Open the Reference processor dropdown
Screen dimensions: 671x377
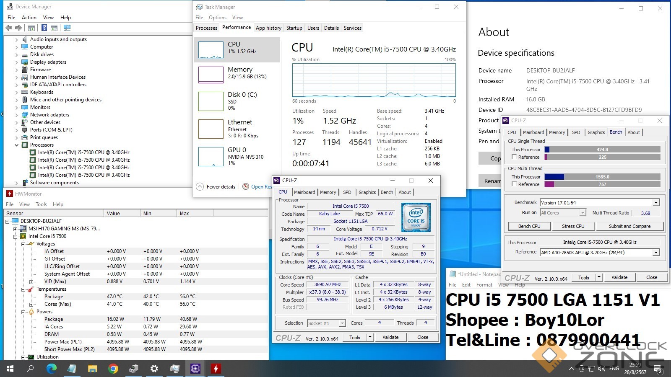click(x=656, y=253)
